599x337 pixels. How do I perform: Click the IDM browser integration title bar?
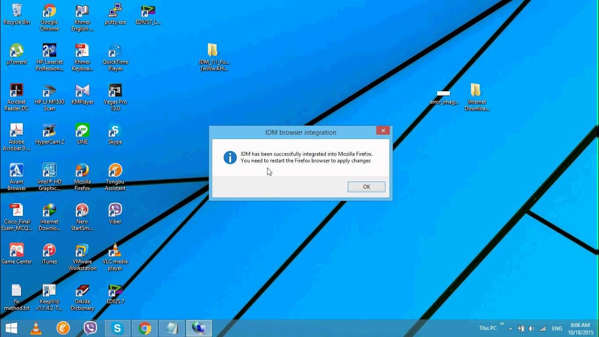300,132
